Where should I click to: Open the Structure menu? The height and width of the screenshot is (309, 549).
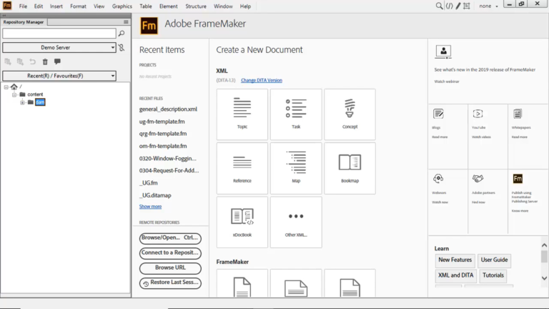pos(196,6)
